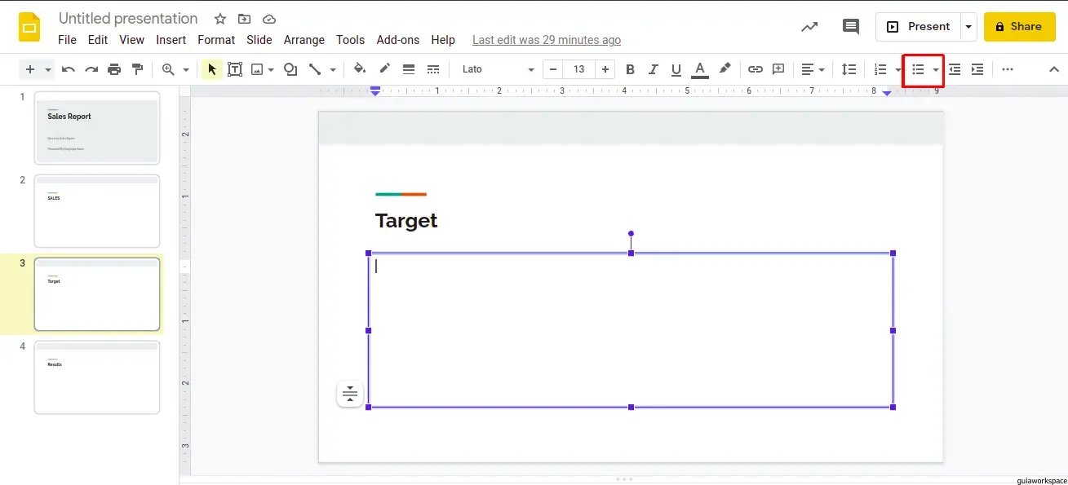The width and height of the screenshot is (1068, 485).
Task: Check the cloud save status icon
Action: coord(269,19)
